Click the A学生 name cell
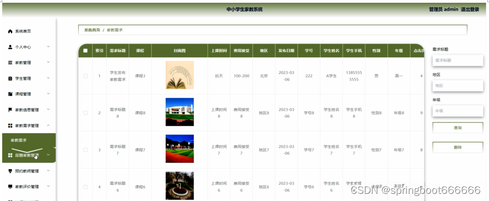489x201 pixels. tap(331, 76)
